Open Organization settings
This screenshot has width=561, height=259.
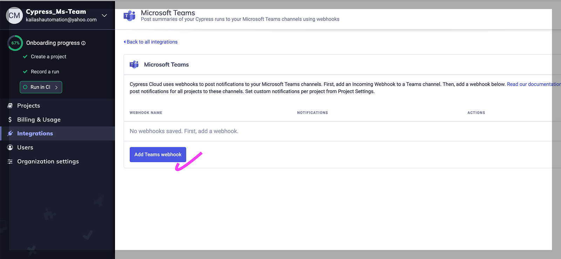point(58,161)
